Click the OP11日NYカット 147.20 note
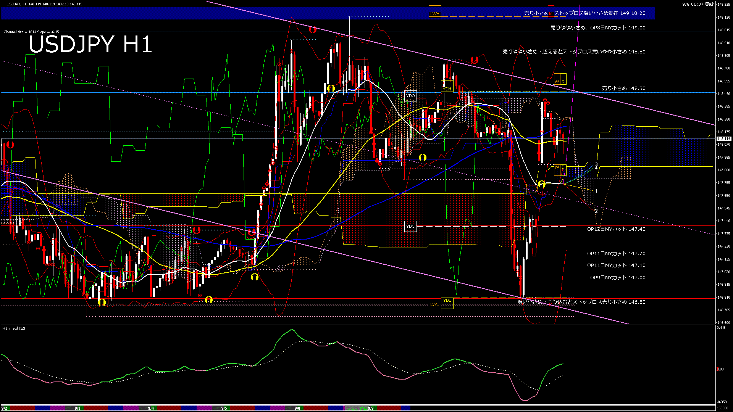This screenshot has height=412, width=733. click(x=616, y=254)
